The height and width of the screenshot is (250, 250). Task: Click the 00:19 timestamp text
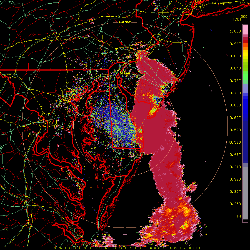point(194,248)
